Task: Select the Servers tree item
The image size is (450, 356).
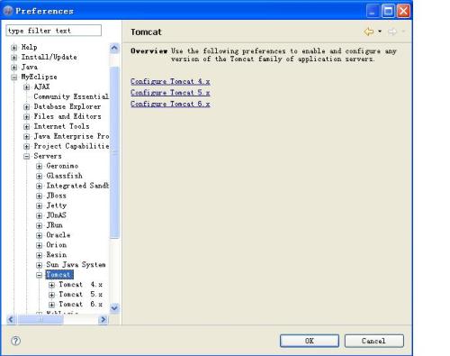Action: [48, 156]
